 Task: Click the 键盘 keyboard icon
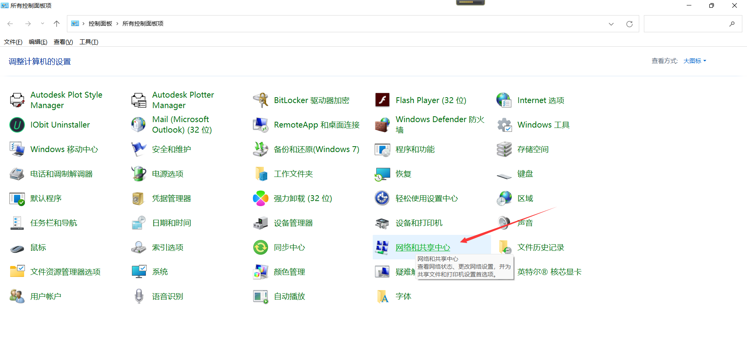[504, 176]
